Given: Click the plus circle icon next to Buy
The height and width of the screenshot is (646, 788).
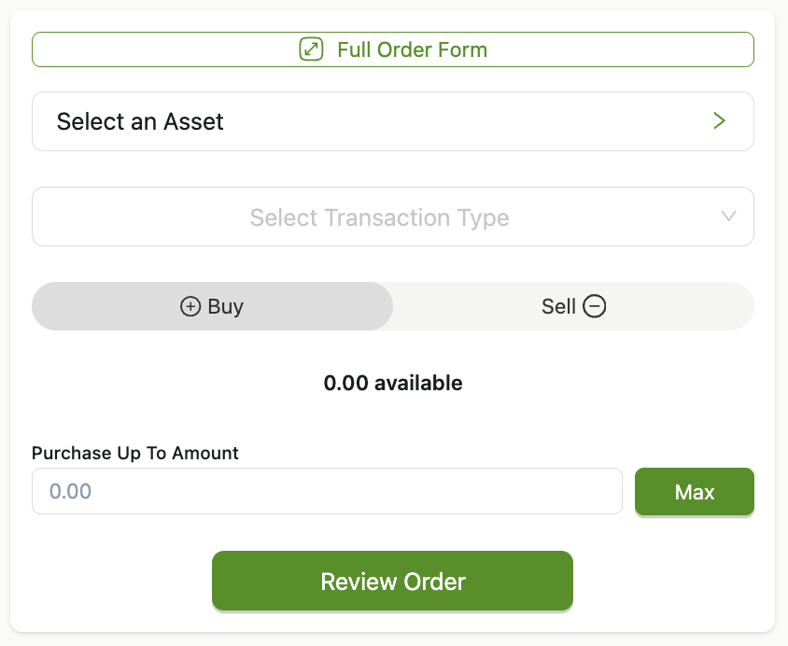Looking at the screenshot, I should (x=190, y=306).
